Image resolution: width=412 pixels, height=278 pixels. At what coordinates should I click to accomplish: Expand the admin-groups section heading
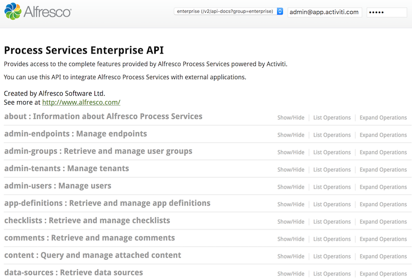[98, 151]
